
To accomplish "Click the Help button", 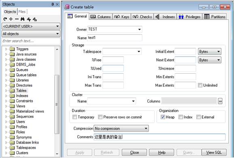I will [x=162, y=152].
